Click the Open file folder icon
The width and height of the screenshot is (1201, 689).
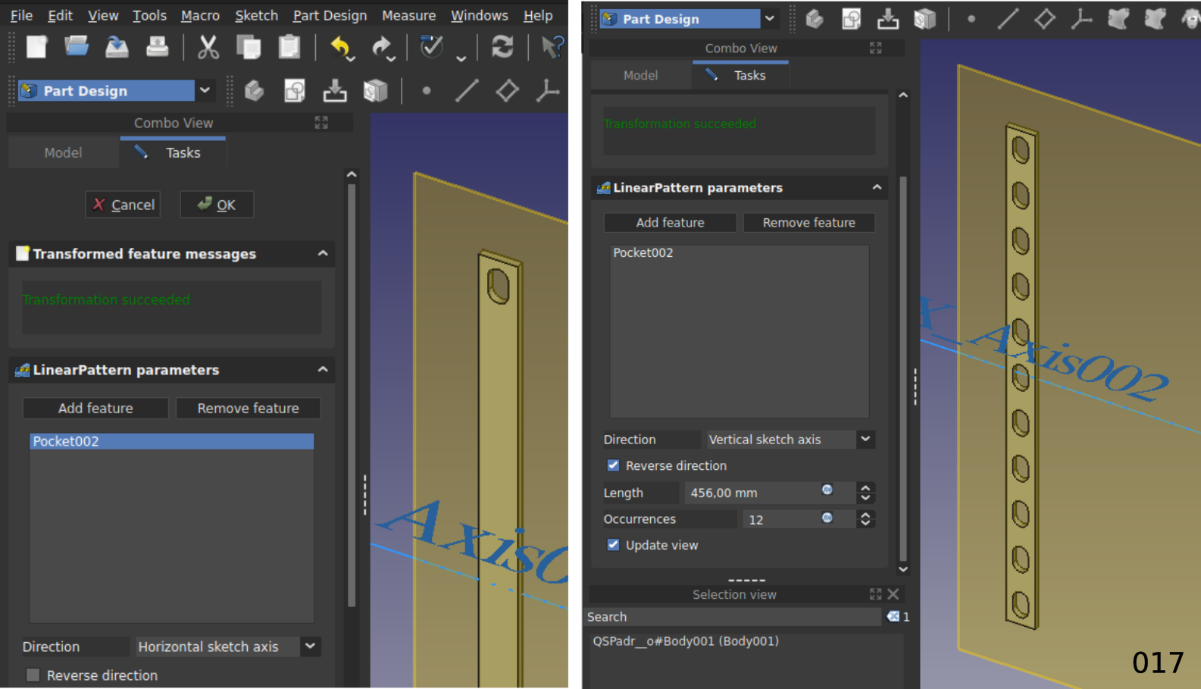click(x=77, y=47)
